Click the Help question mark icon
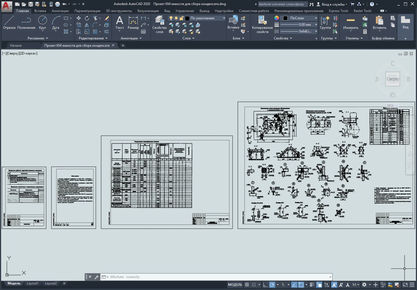 [x=372, y=4]
